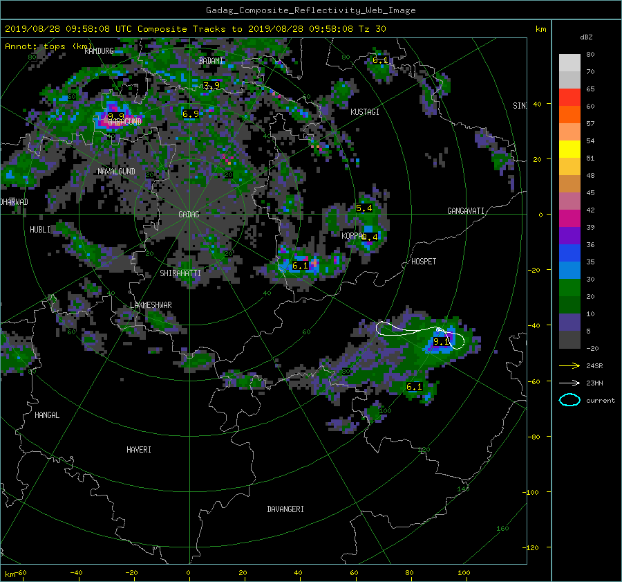Pick the light gray 80 dBZ swatch

(x=569, y=62)
